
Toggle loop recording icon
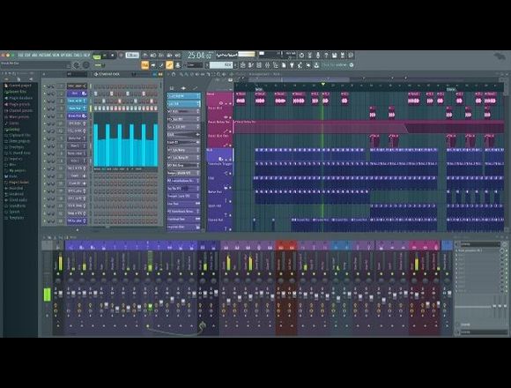click(178, 55)
